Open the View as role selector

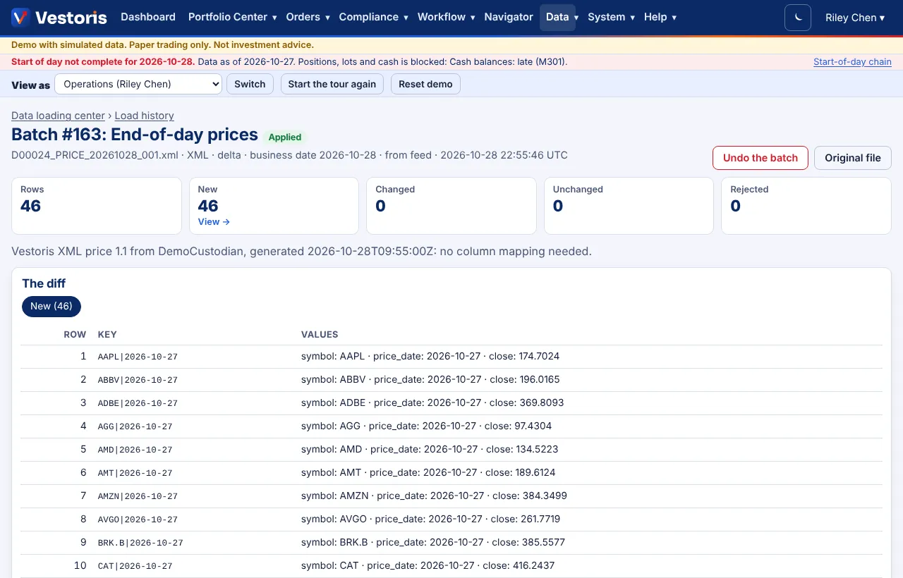[138, 84]
